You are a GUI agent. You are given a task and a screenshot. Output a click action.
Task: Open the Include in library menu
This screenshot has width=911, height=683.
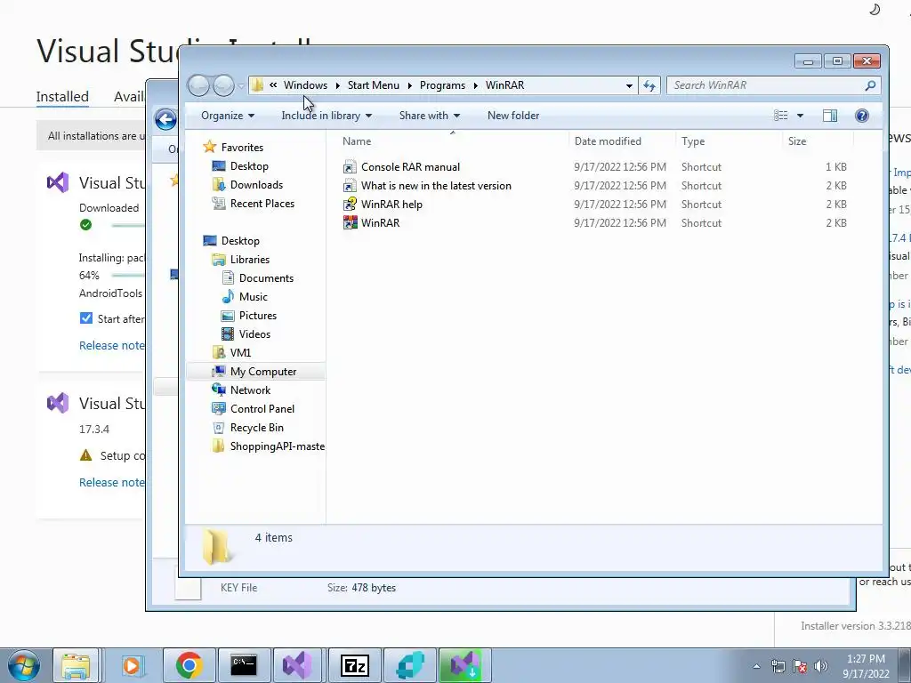[x=327, y=116]
